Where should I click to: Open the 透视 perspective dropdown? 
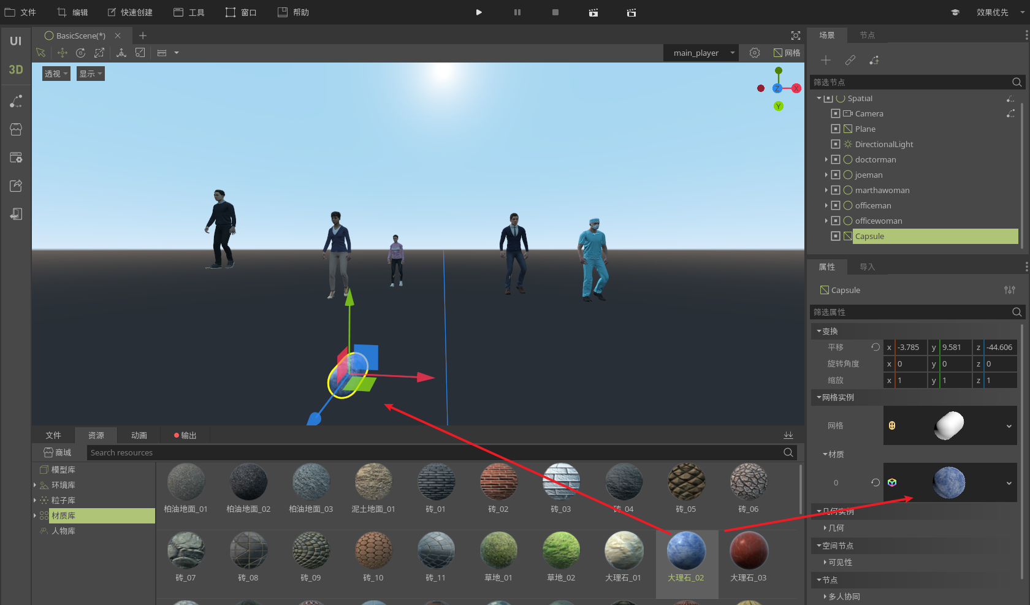[x=56, y=74]
